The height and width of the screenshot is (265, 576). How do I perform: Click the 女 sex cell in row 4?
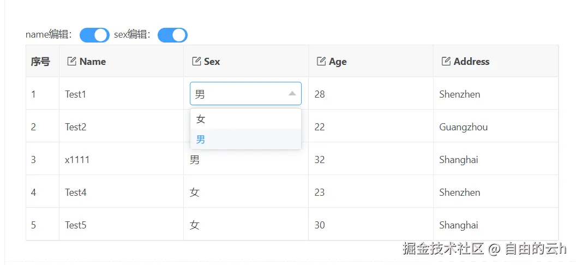point(246,191)
